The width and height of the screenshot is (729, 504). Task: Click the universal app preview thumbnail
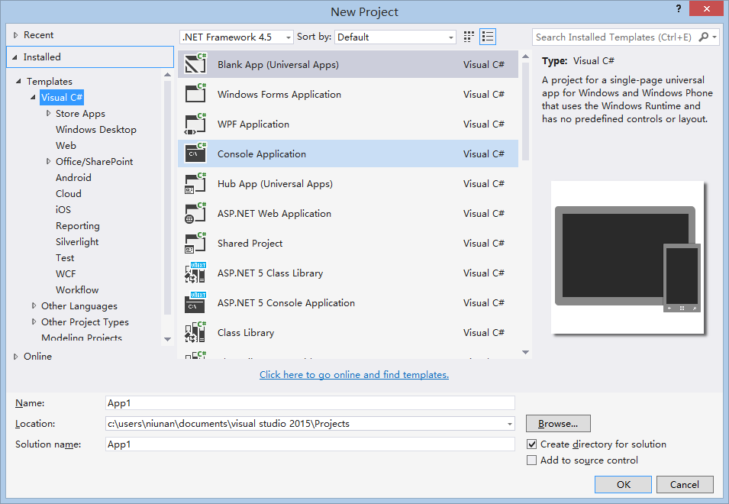click(627, 257)
